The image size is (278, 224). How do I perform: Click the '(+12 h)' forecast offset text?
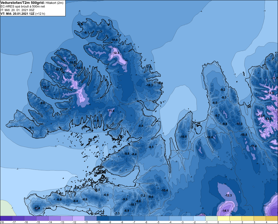pyautogui.click(x=40, y=14)
